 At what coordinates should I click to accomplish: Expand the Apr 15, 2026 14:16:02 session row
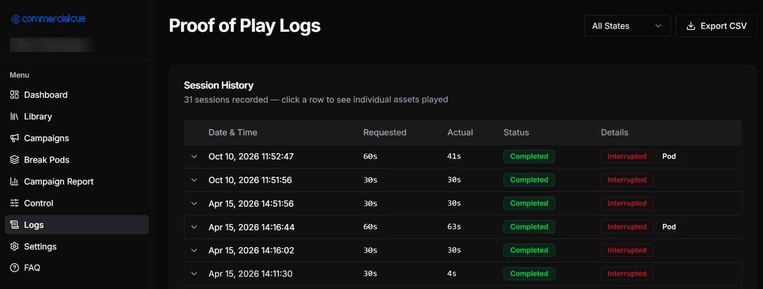click(x=194, y=250)
